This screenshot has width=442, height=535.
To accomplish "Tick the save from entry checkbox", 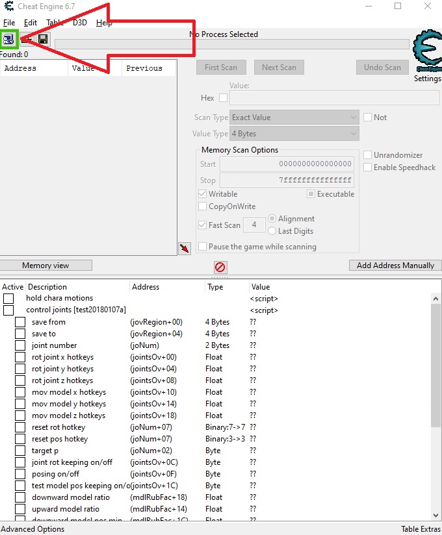I will (x=20, y=322).
